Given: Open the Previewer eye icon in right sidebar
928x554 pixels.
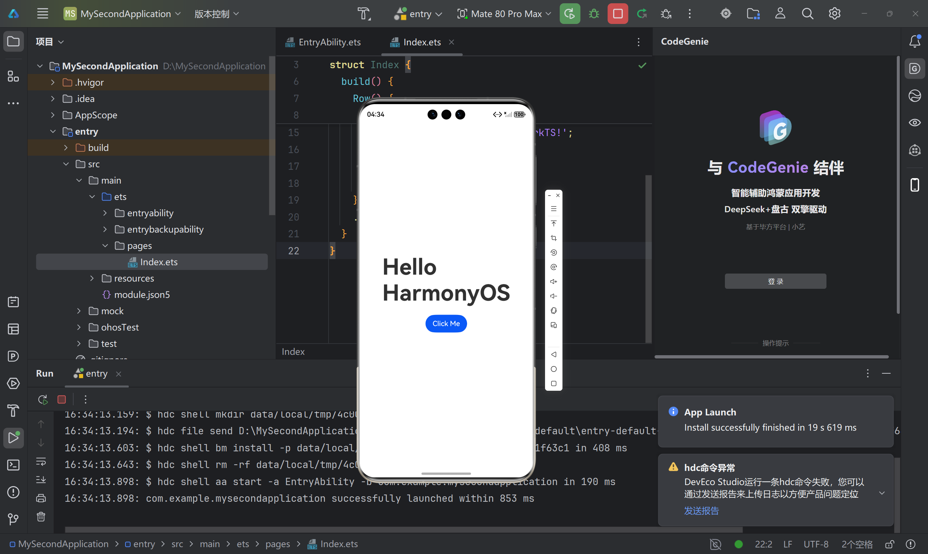Looking at the screenshot, I should click(915, 123).
